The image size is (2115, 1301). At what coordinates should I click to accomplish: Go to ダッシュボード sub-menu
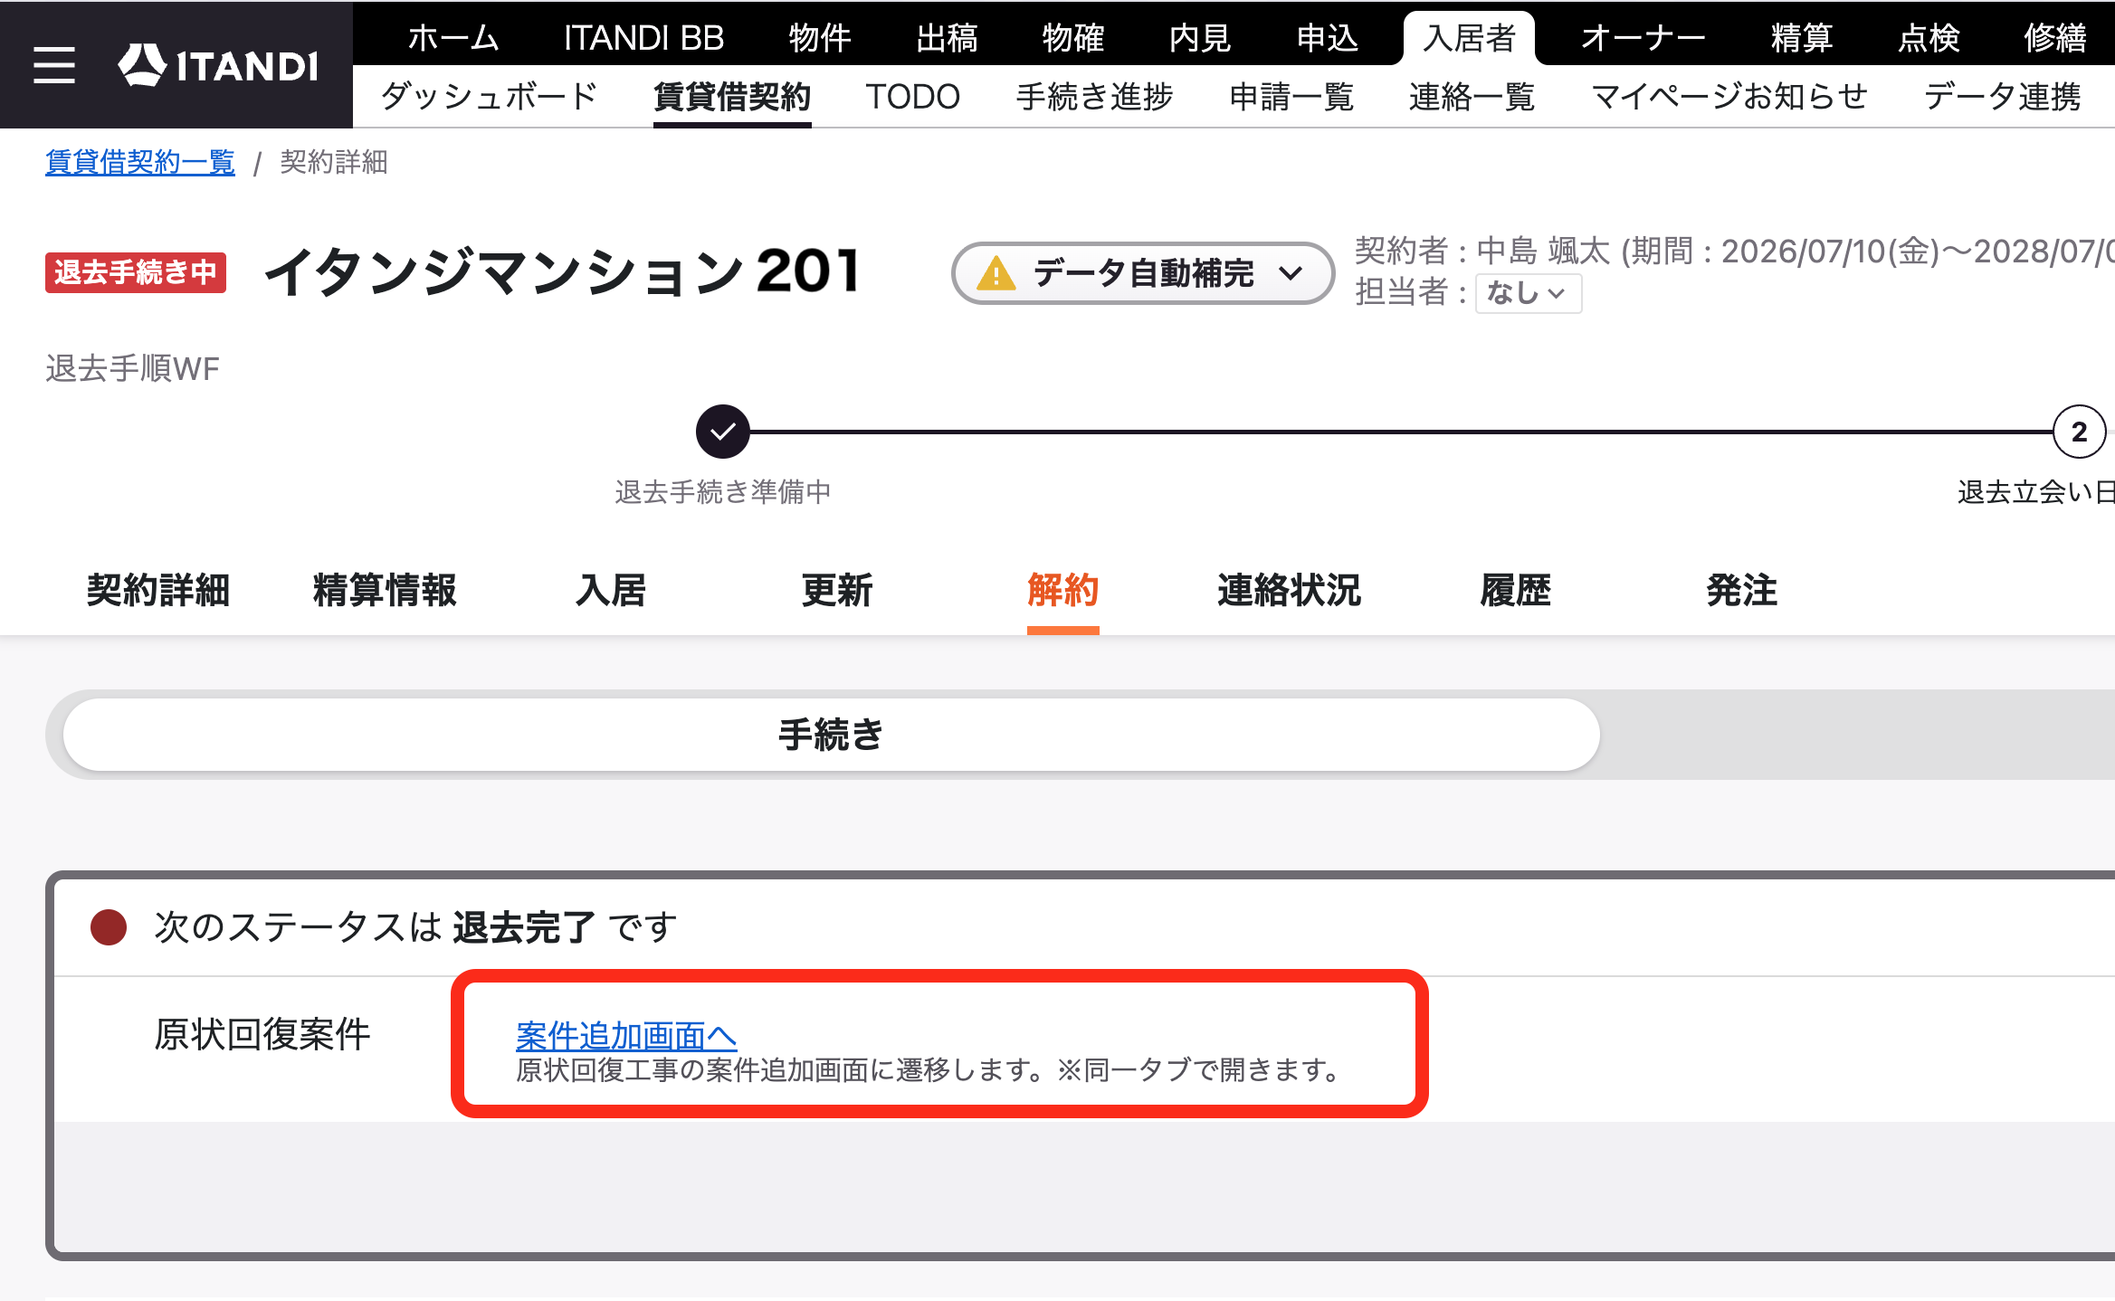coord(490,96)
